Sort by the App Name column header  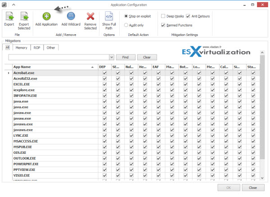coord(49,67)
